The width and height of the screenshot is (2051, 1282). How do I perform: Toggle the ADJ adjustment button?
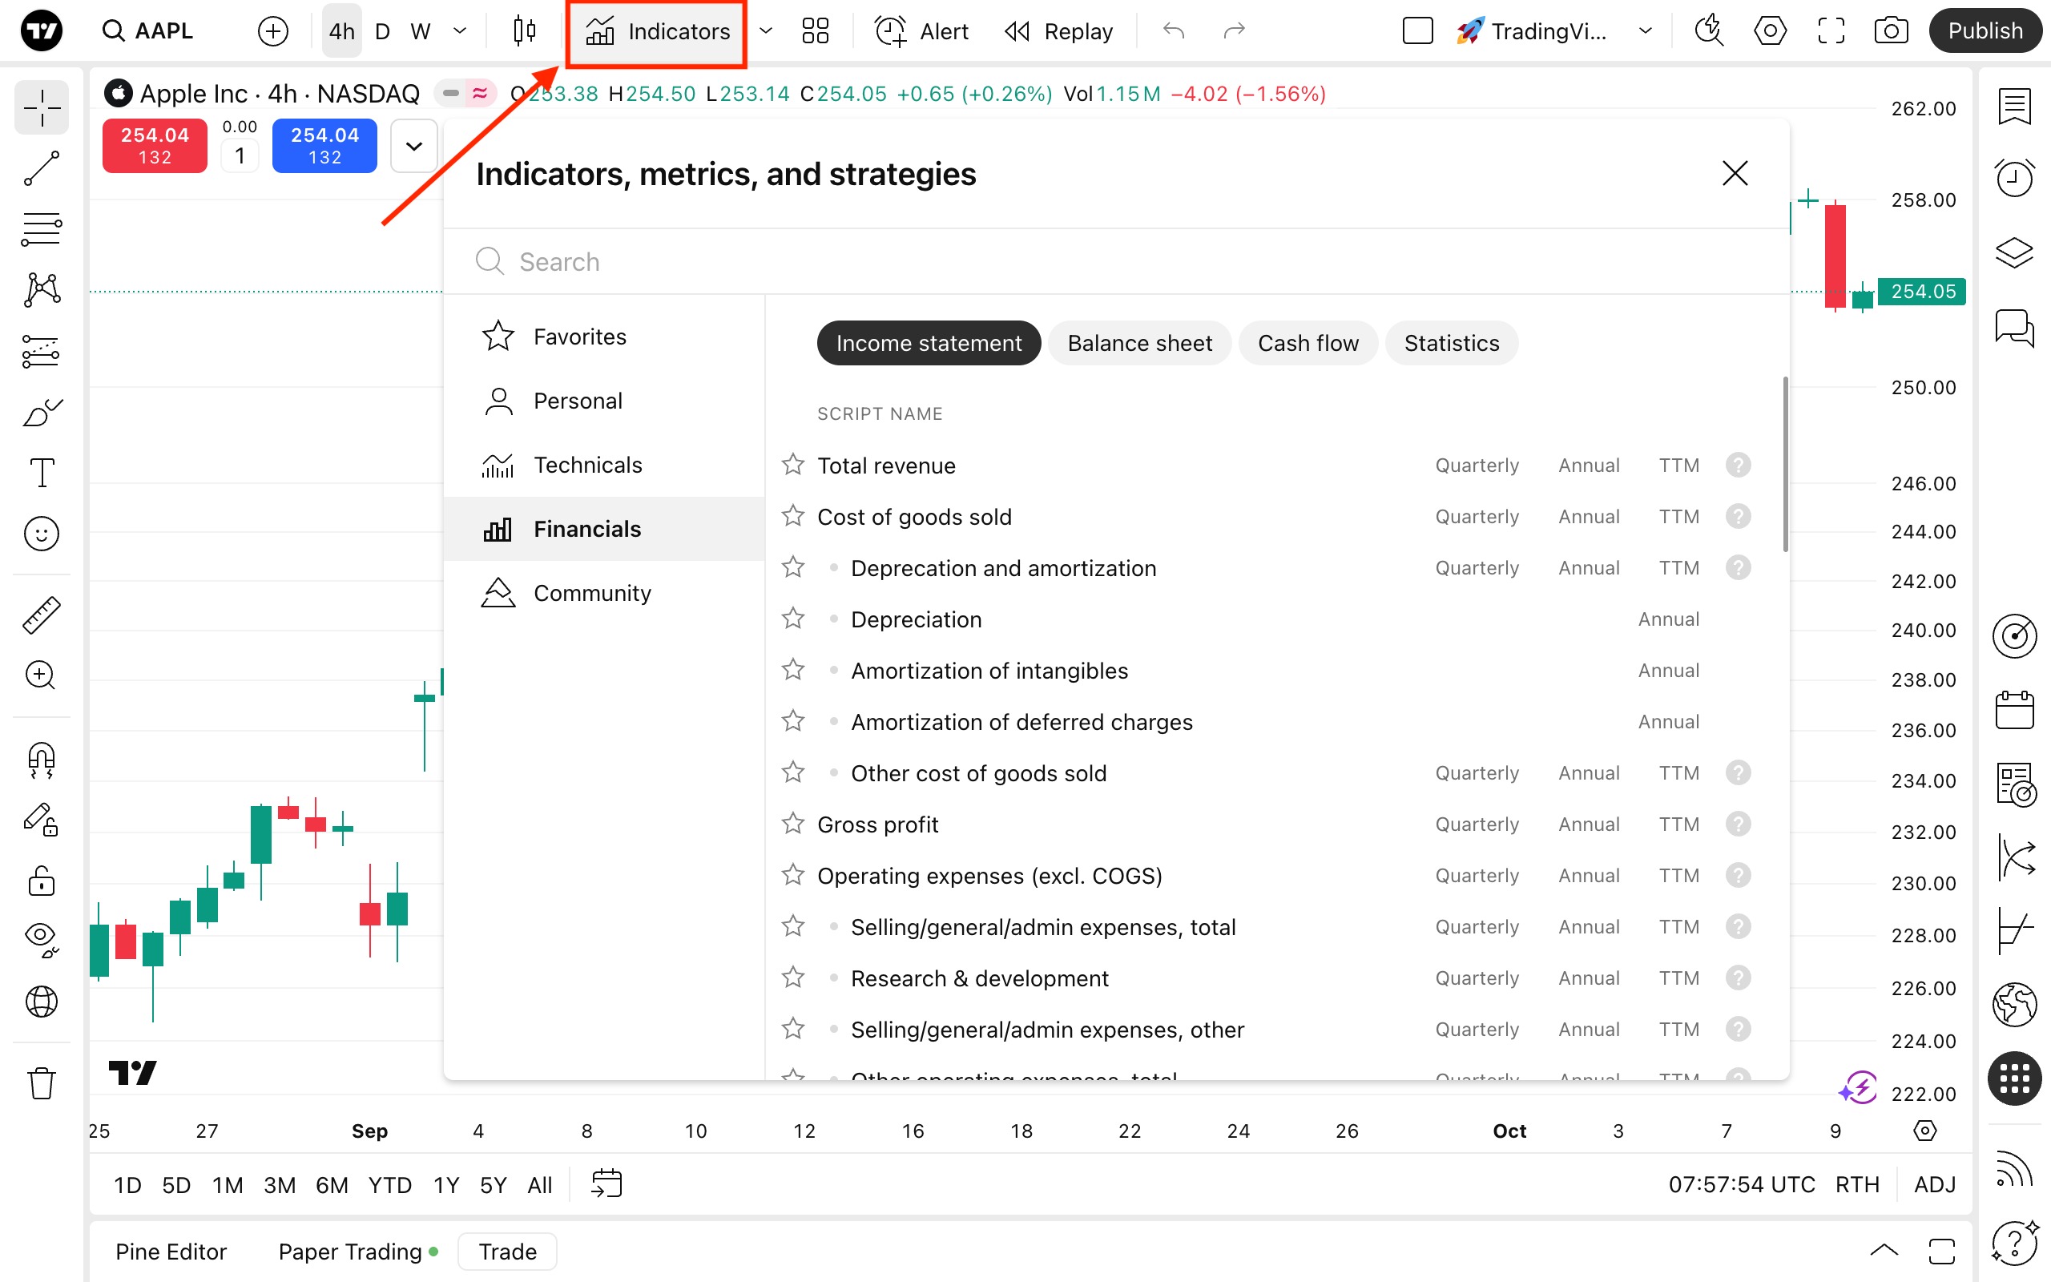point(1934,1184)
